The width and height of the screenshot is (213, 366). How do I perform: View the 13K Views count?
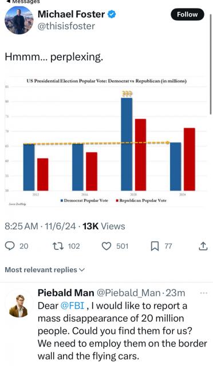[104, 226]
